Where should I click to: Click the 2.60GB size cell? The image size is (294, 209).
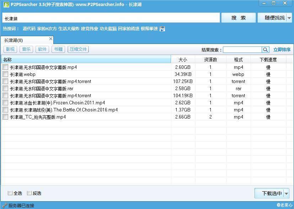(183, 67)
